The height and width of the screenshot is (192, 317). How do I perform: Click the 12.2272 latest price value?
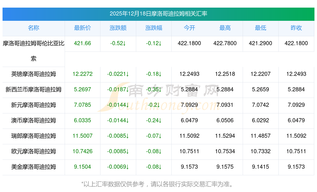(82, 74)
